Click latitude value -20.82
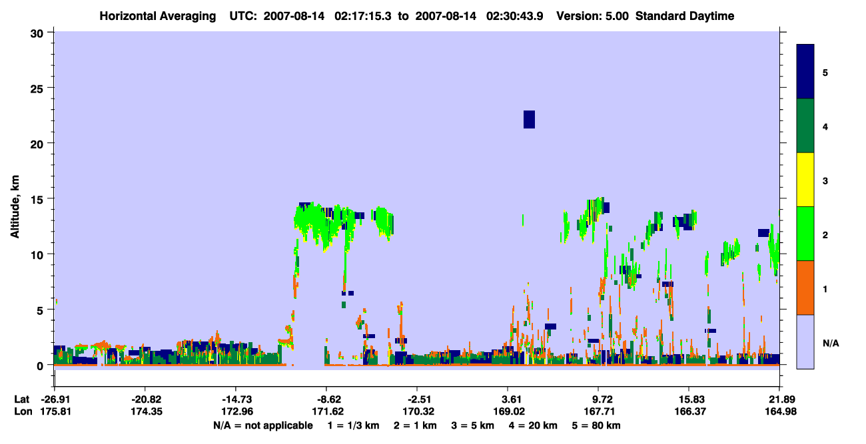The height and width of the screenshot is (444, 866). click(145, 399)
